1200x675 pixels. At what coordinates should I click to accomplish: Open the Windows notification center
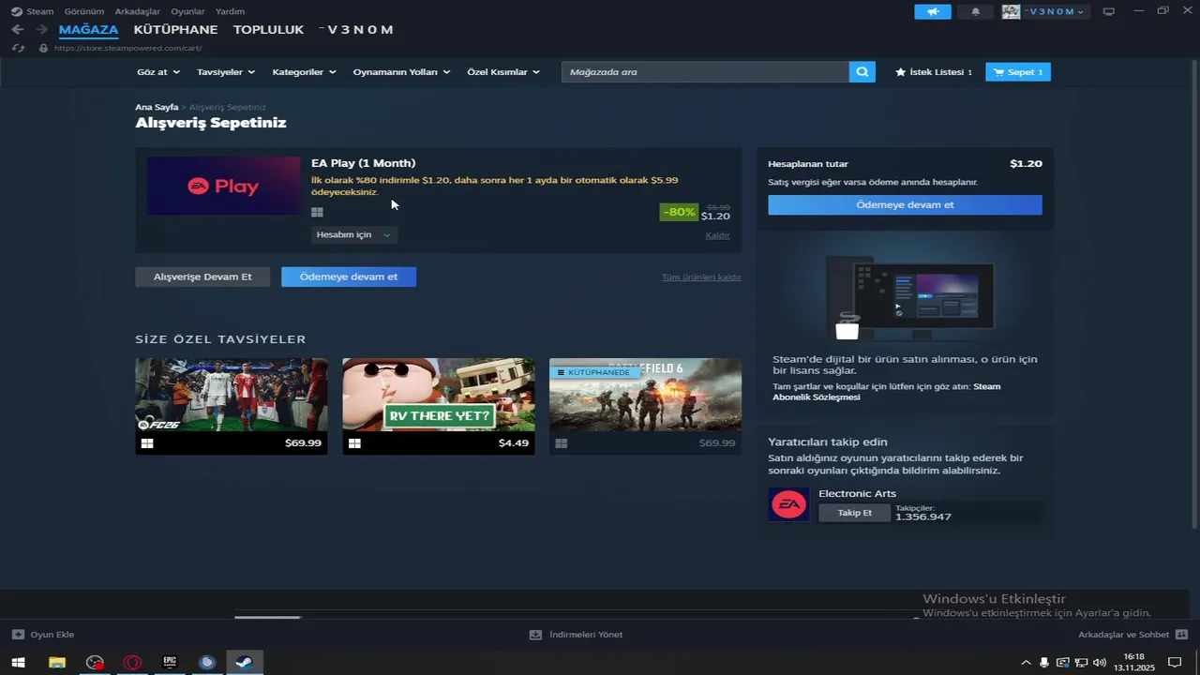[x=1174, y=663]
